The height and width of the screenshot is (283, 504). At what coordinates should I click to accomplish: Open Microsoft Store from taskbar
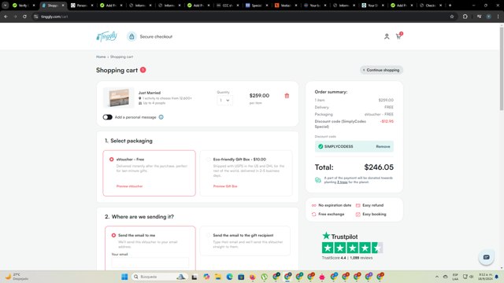(241, 277)
